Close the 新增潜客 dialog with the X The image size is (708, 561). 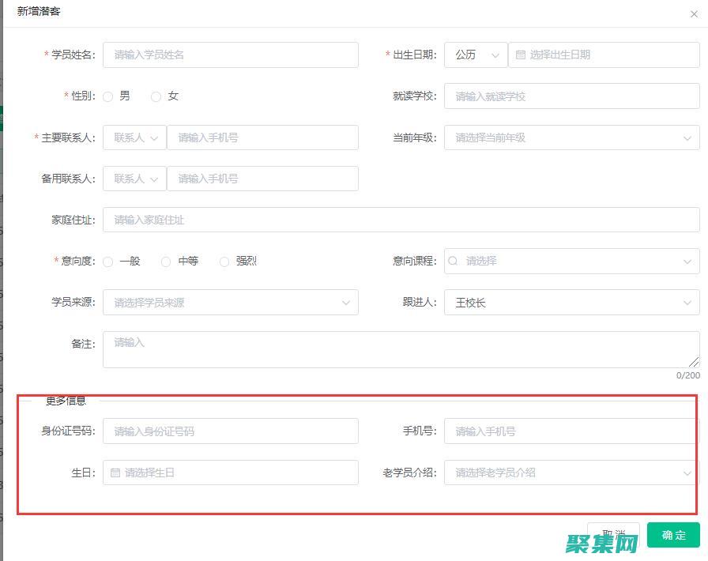pyautogui.click(x=694, y=12)
